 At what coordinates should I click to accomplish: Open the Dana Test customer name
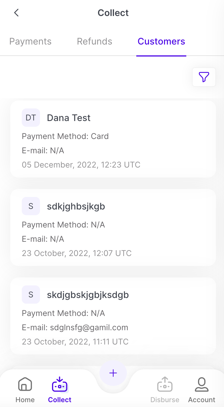coord(69,118)
